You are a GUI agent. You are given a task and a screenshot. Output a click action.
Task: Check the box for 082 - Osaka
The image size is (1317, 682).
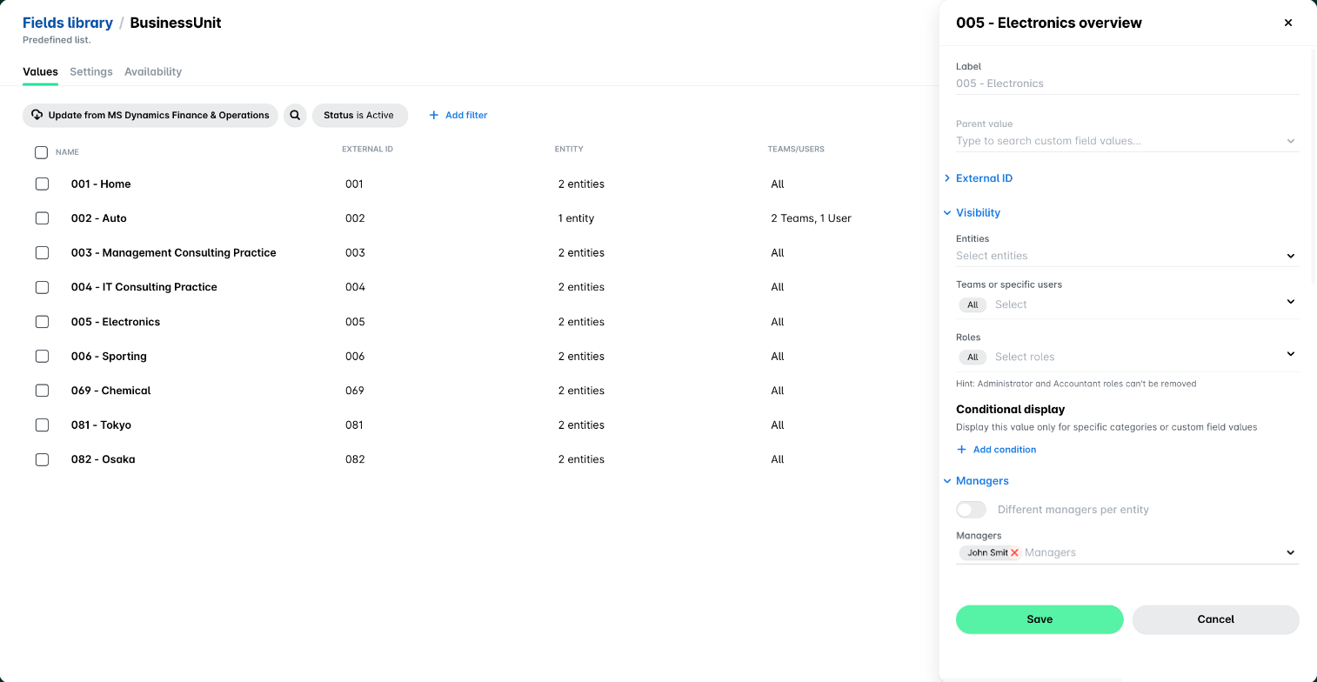[42, 459]
